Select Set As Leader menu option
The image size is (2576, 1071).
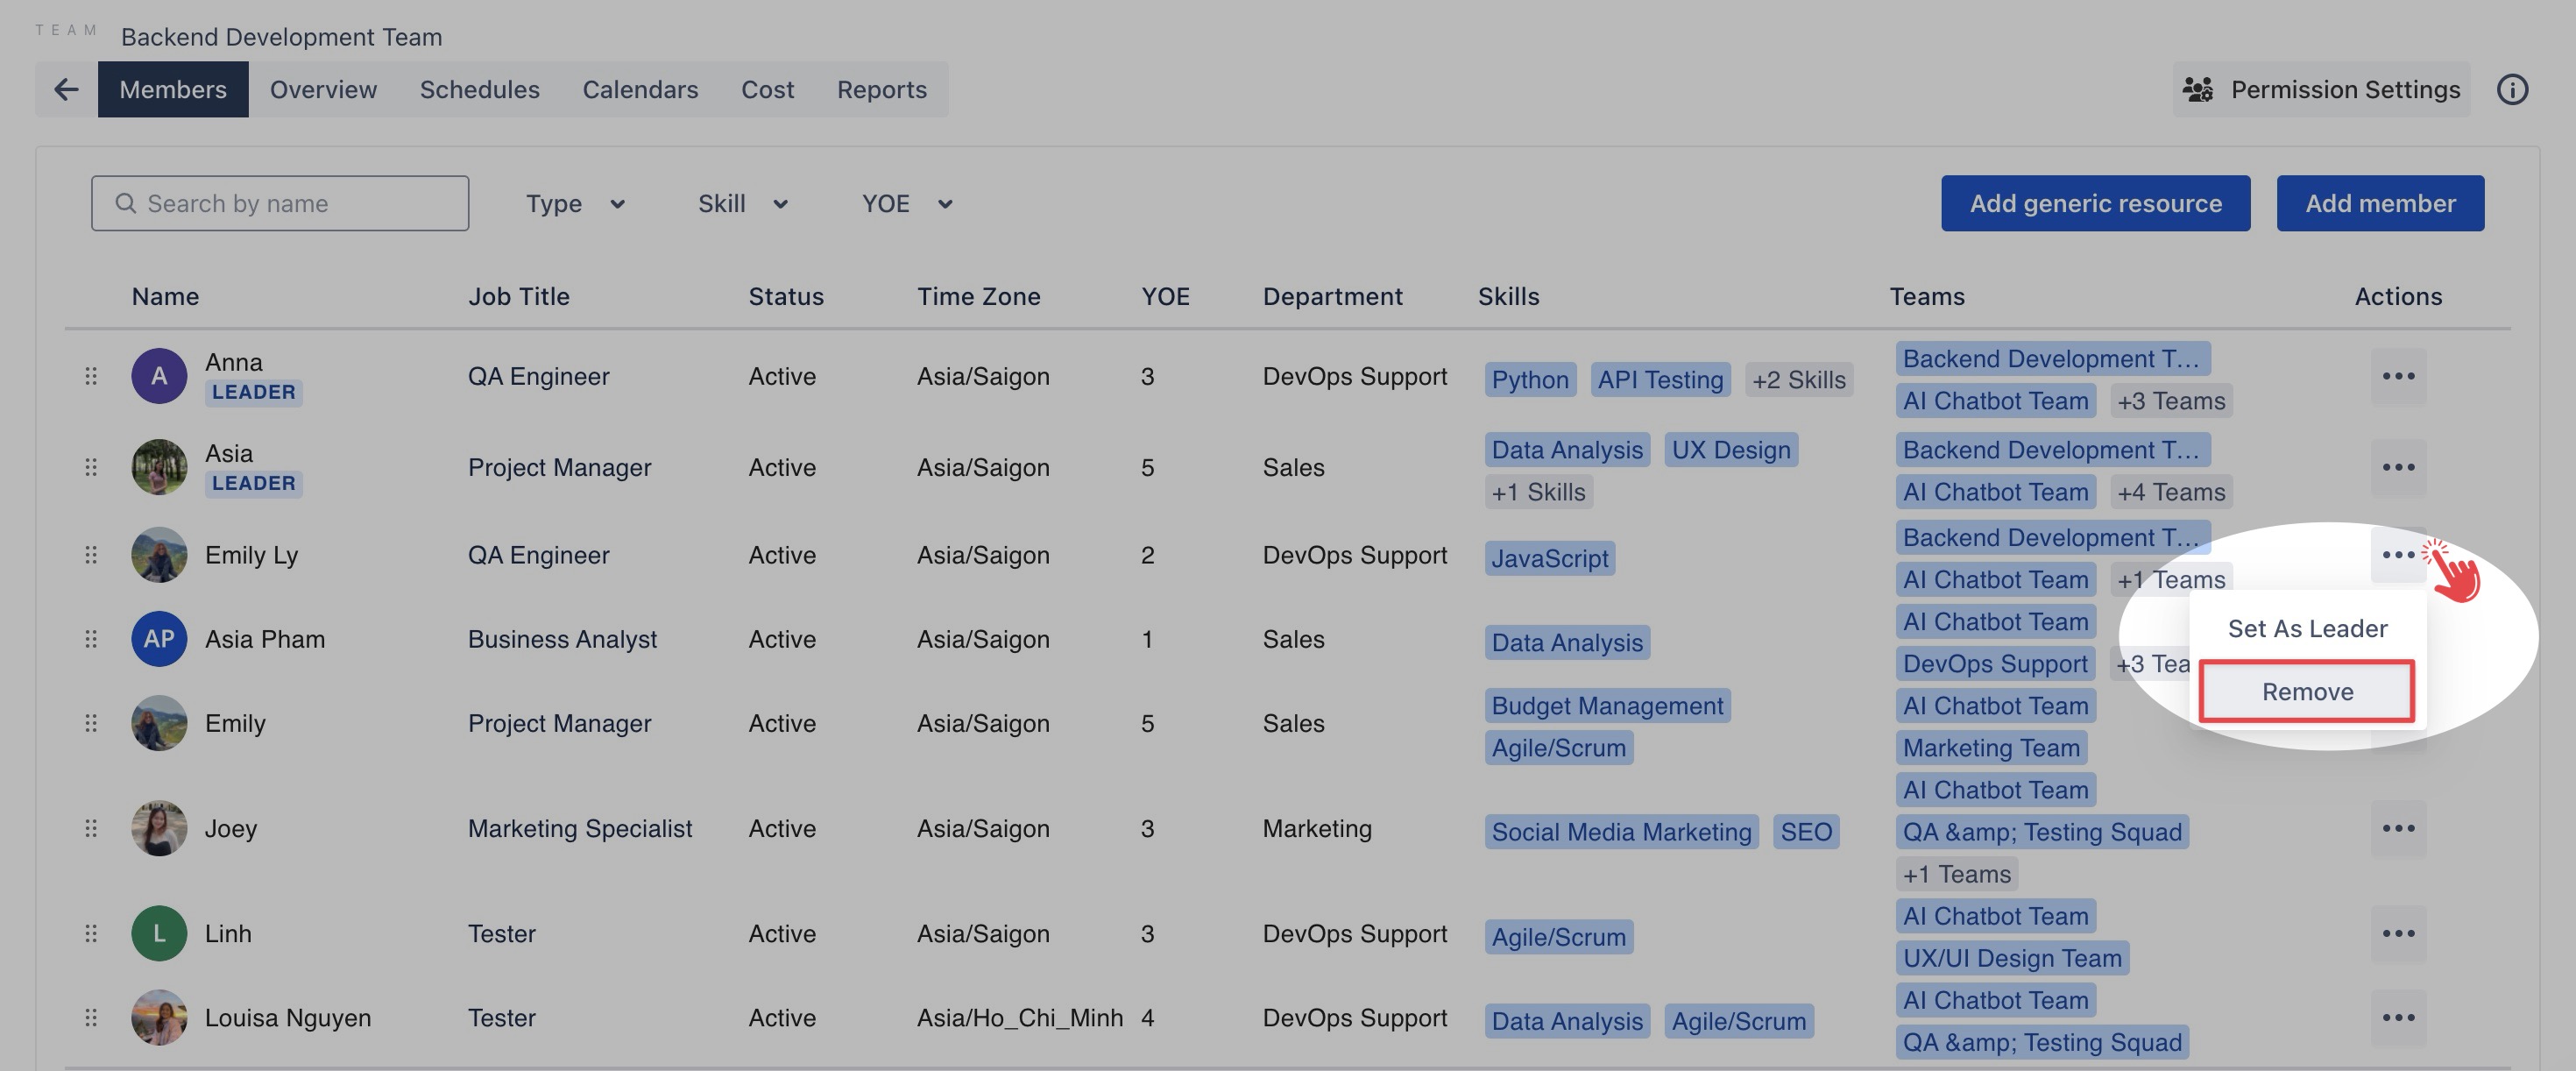(x=2306, y=629)
